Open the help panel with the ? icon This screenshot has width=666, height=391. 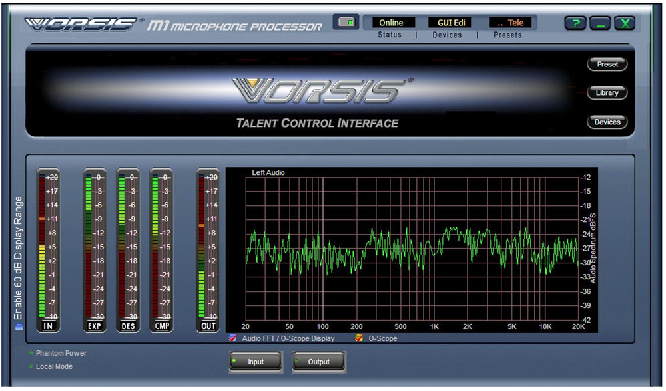(574, 23)
